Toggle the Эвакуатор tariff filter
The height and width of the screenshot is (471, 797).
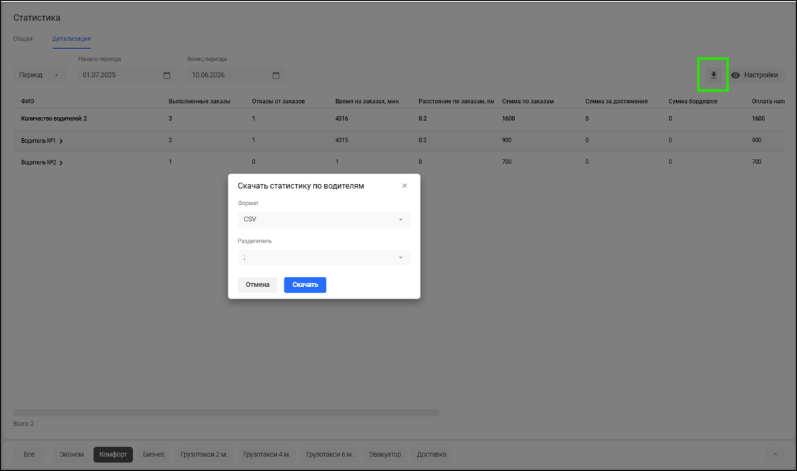click(x=385, y=454)
